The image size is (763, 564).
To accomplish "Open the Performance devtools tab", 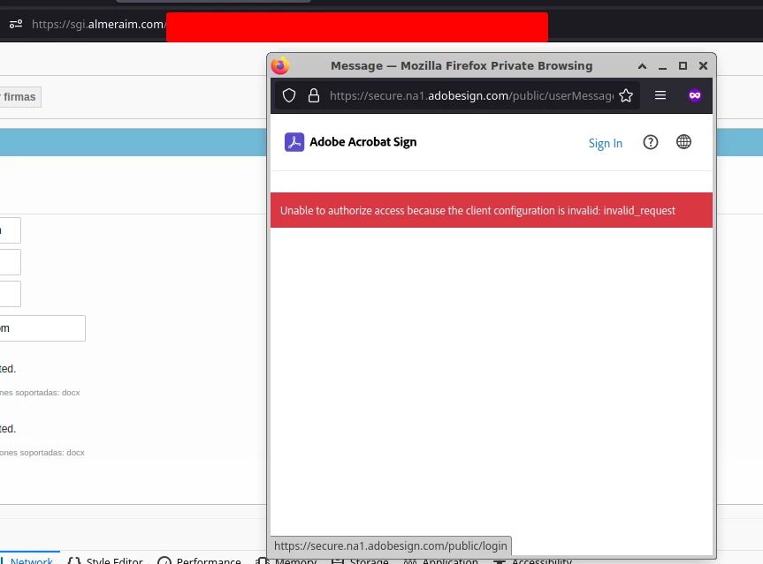I will click(200, 560).
